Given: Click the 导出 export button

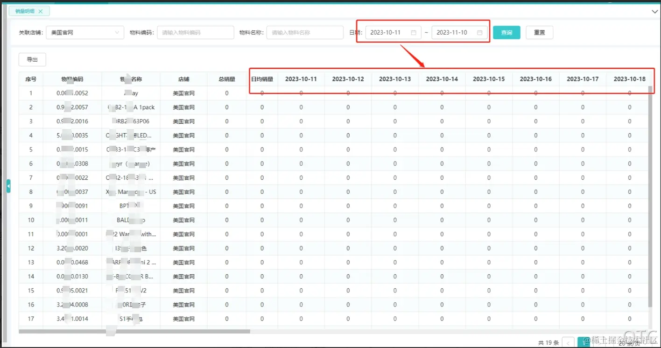Looking at the screenshot, I should [x=32, y=59].
